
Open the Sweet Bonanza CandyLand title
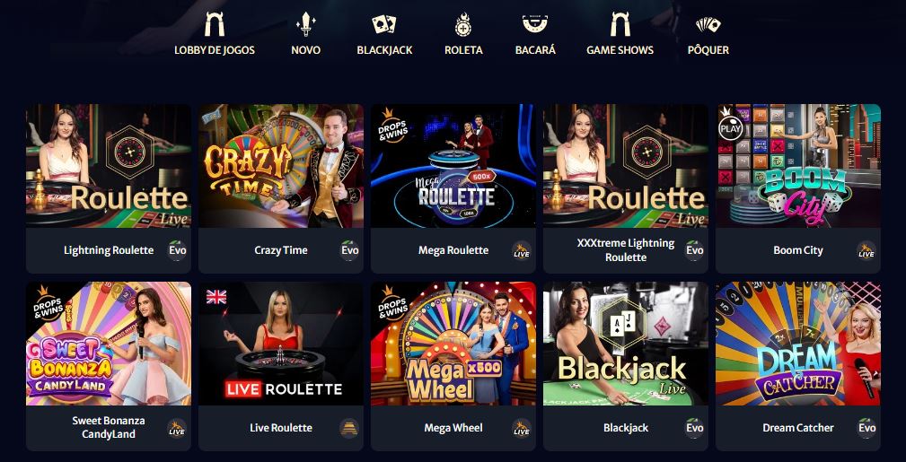(109, 427)
